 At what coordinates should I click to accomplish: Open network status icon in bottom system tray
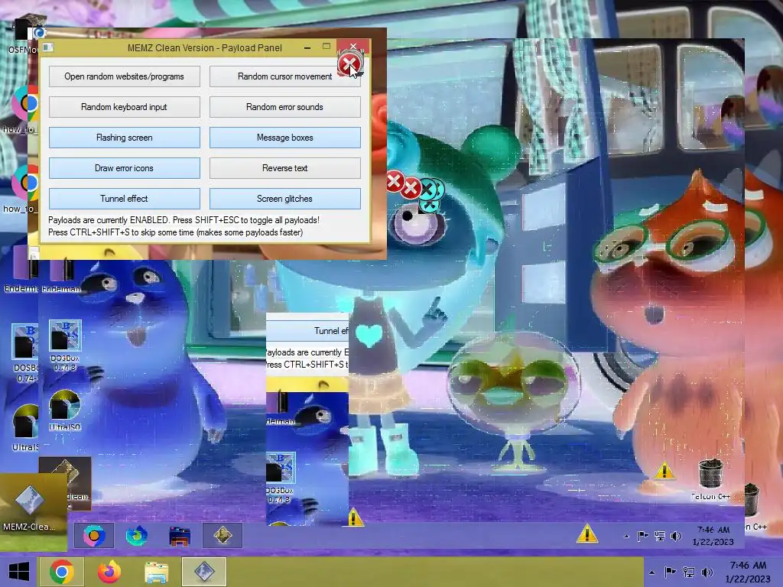point(689,572)
